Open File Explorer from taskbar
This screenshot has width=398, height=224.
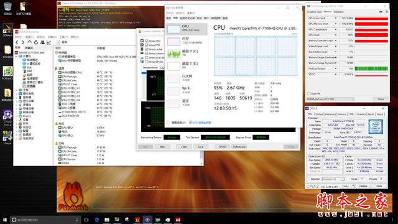tap(107, 220)
